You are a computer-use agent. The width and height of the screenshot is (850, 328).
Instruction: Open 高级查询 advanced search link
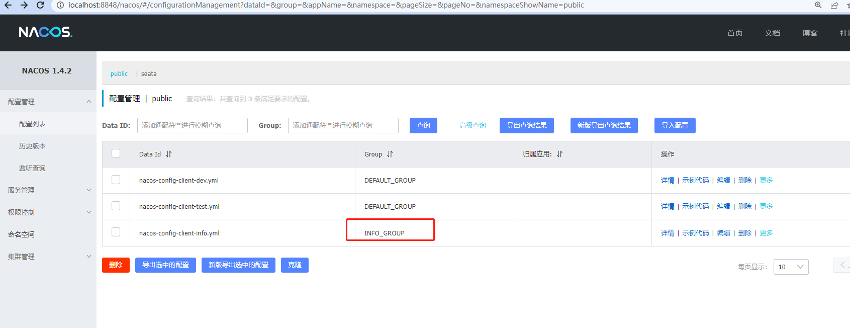(473, 125)
